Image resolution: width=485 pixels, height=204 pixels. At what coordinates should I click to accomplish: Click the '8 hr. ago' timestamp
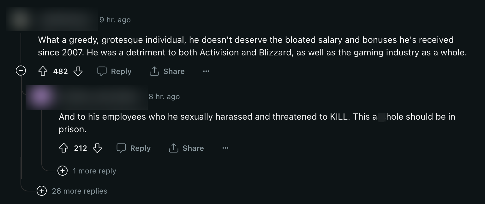point(164,97)
